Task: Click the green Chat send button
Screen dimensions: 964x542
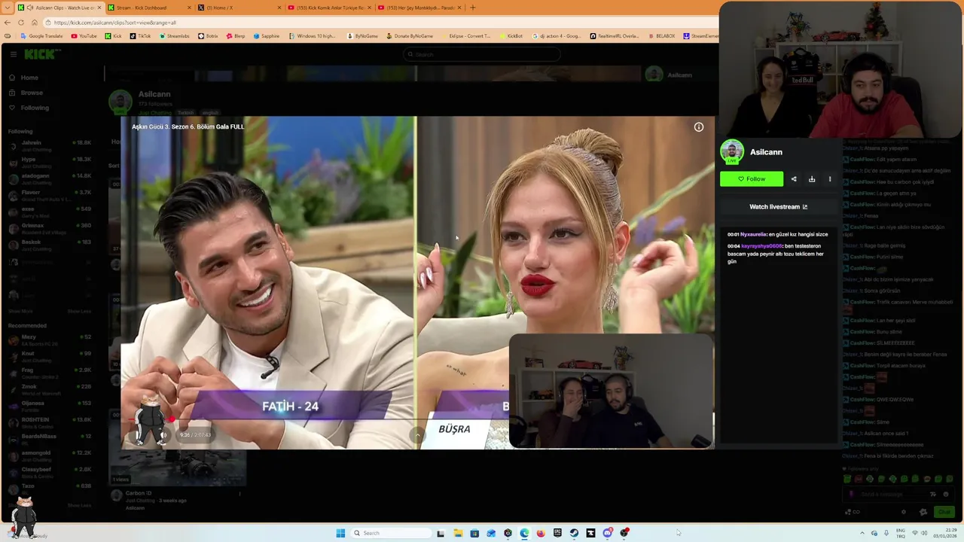Action: pyautogui.click(x=944, y=512)
